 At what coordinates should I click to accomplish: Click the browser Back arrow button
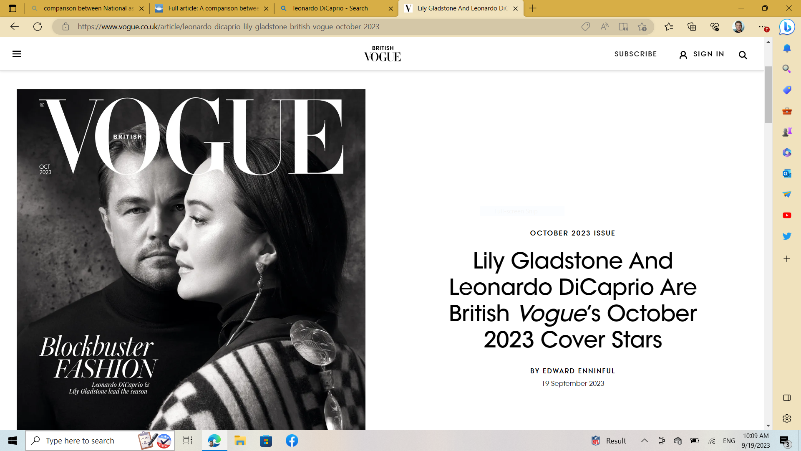coord(15,27)
